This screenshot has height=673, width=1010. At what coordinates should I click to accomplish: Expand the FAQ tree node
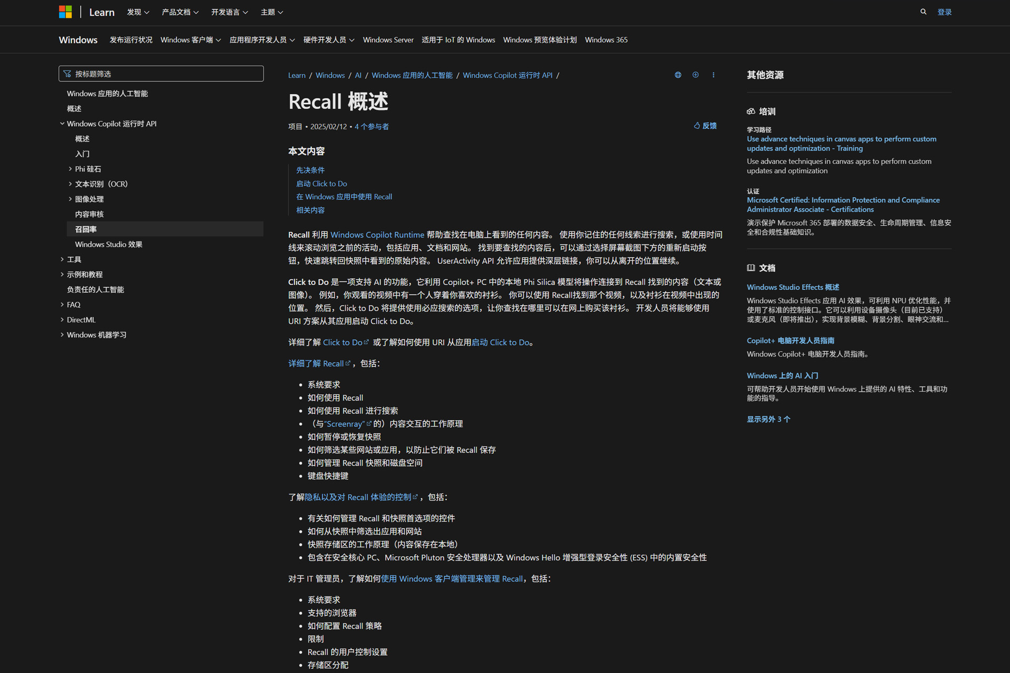62,304
